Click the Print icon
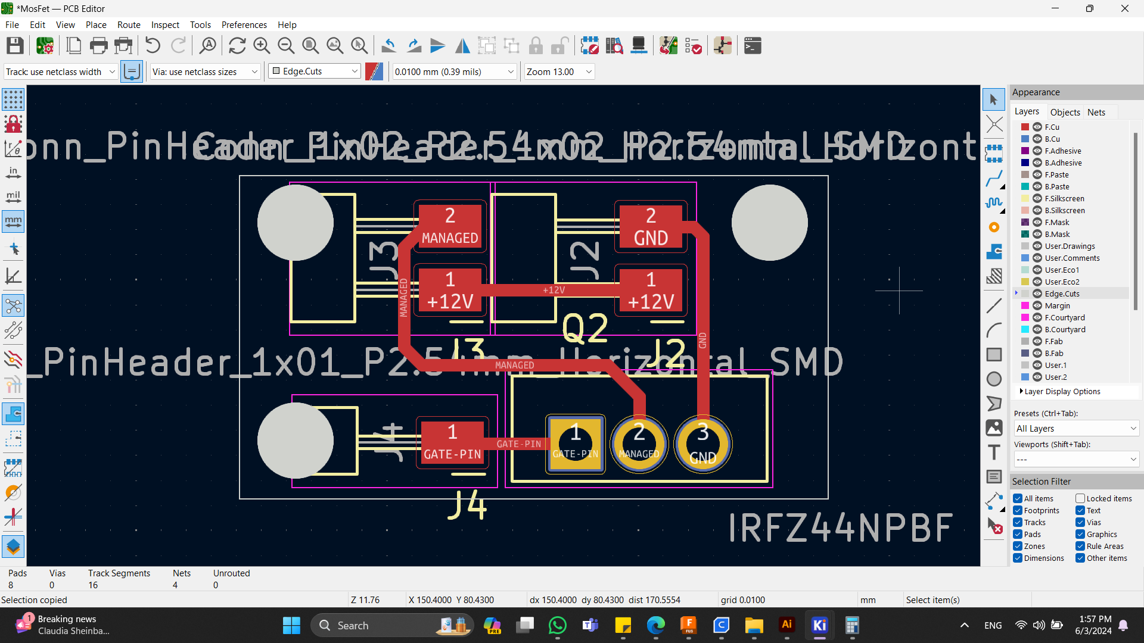 coord(98,46)
